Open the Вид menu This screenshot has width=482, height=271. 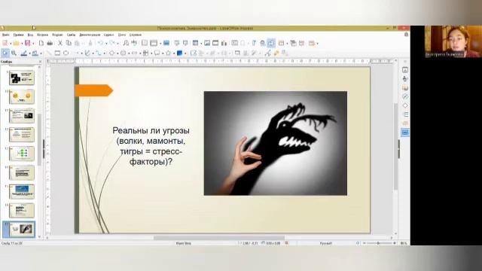click(x=30, y=35)
